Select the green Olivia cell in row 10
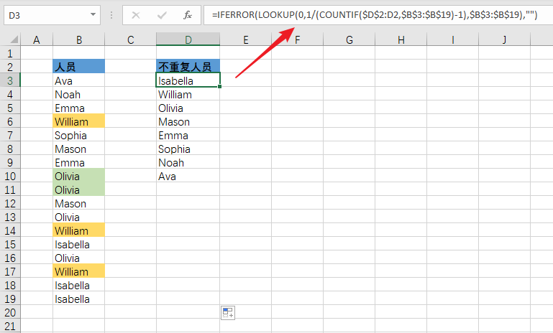The width and height of the screenshot is (553, 333). (x=78, y=177)
